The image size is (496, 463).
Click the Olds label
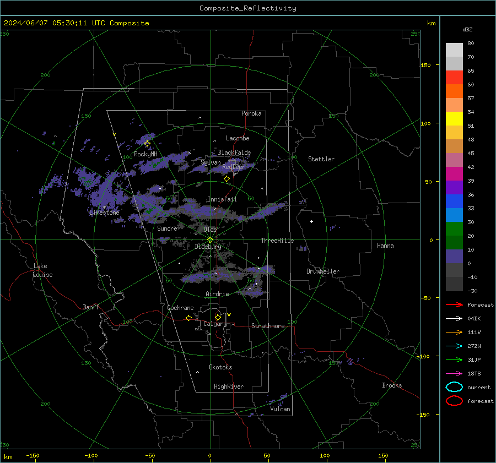coord(210,230)
